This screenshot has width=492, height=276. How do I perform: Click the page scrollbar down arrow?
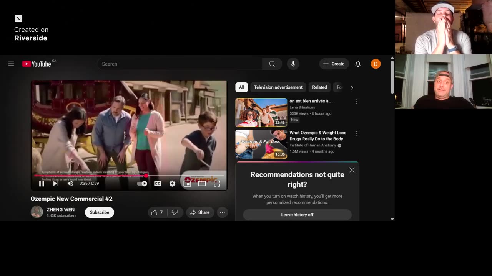(392, 219)
